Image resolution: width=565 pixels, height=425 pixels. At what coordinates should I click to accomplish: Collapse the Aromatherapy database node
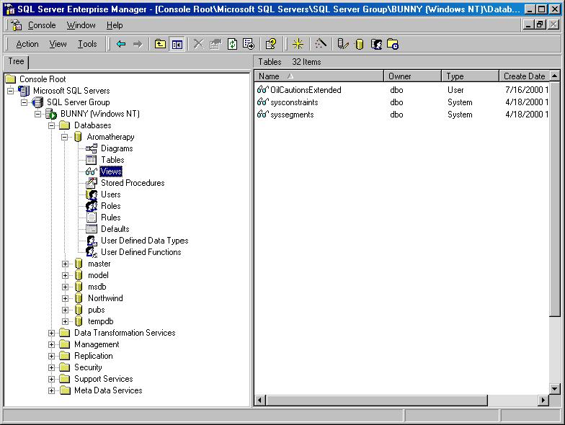(65, 137)
